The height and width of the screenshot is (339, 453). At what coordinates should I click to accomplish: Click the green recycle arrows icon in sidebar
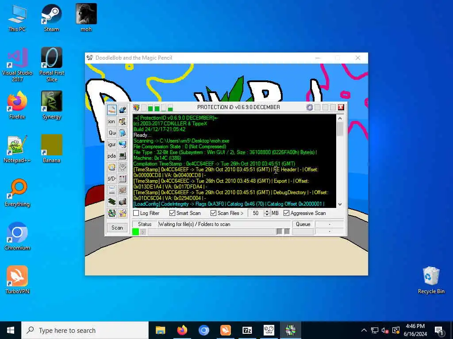point(112,213)
